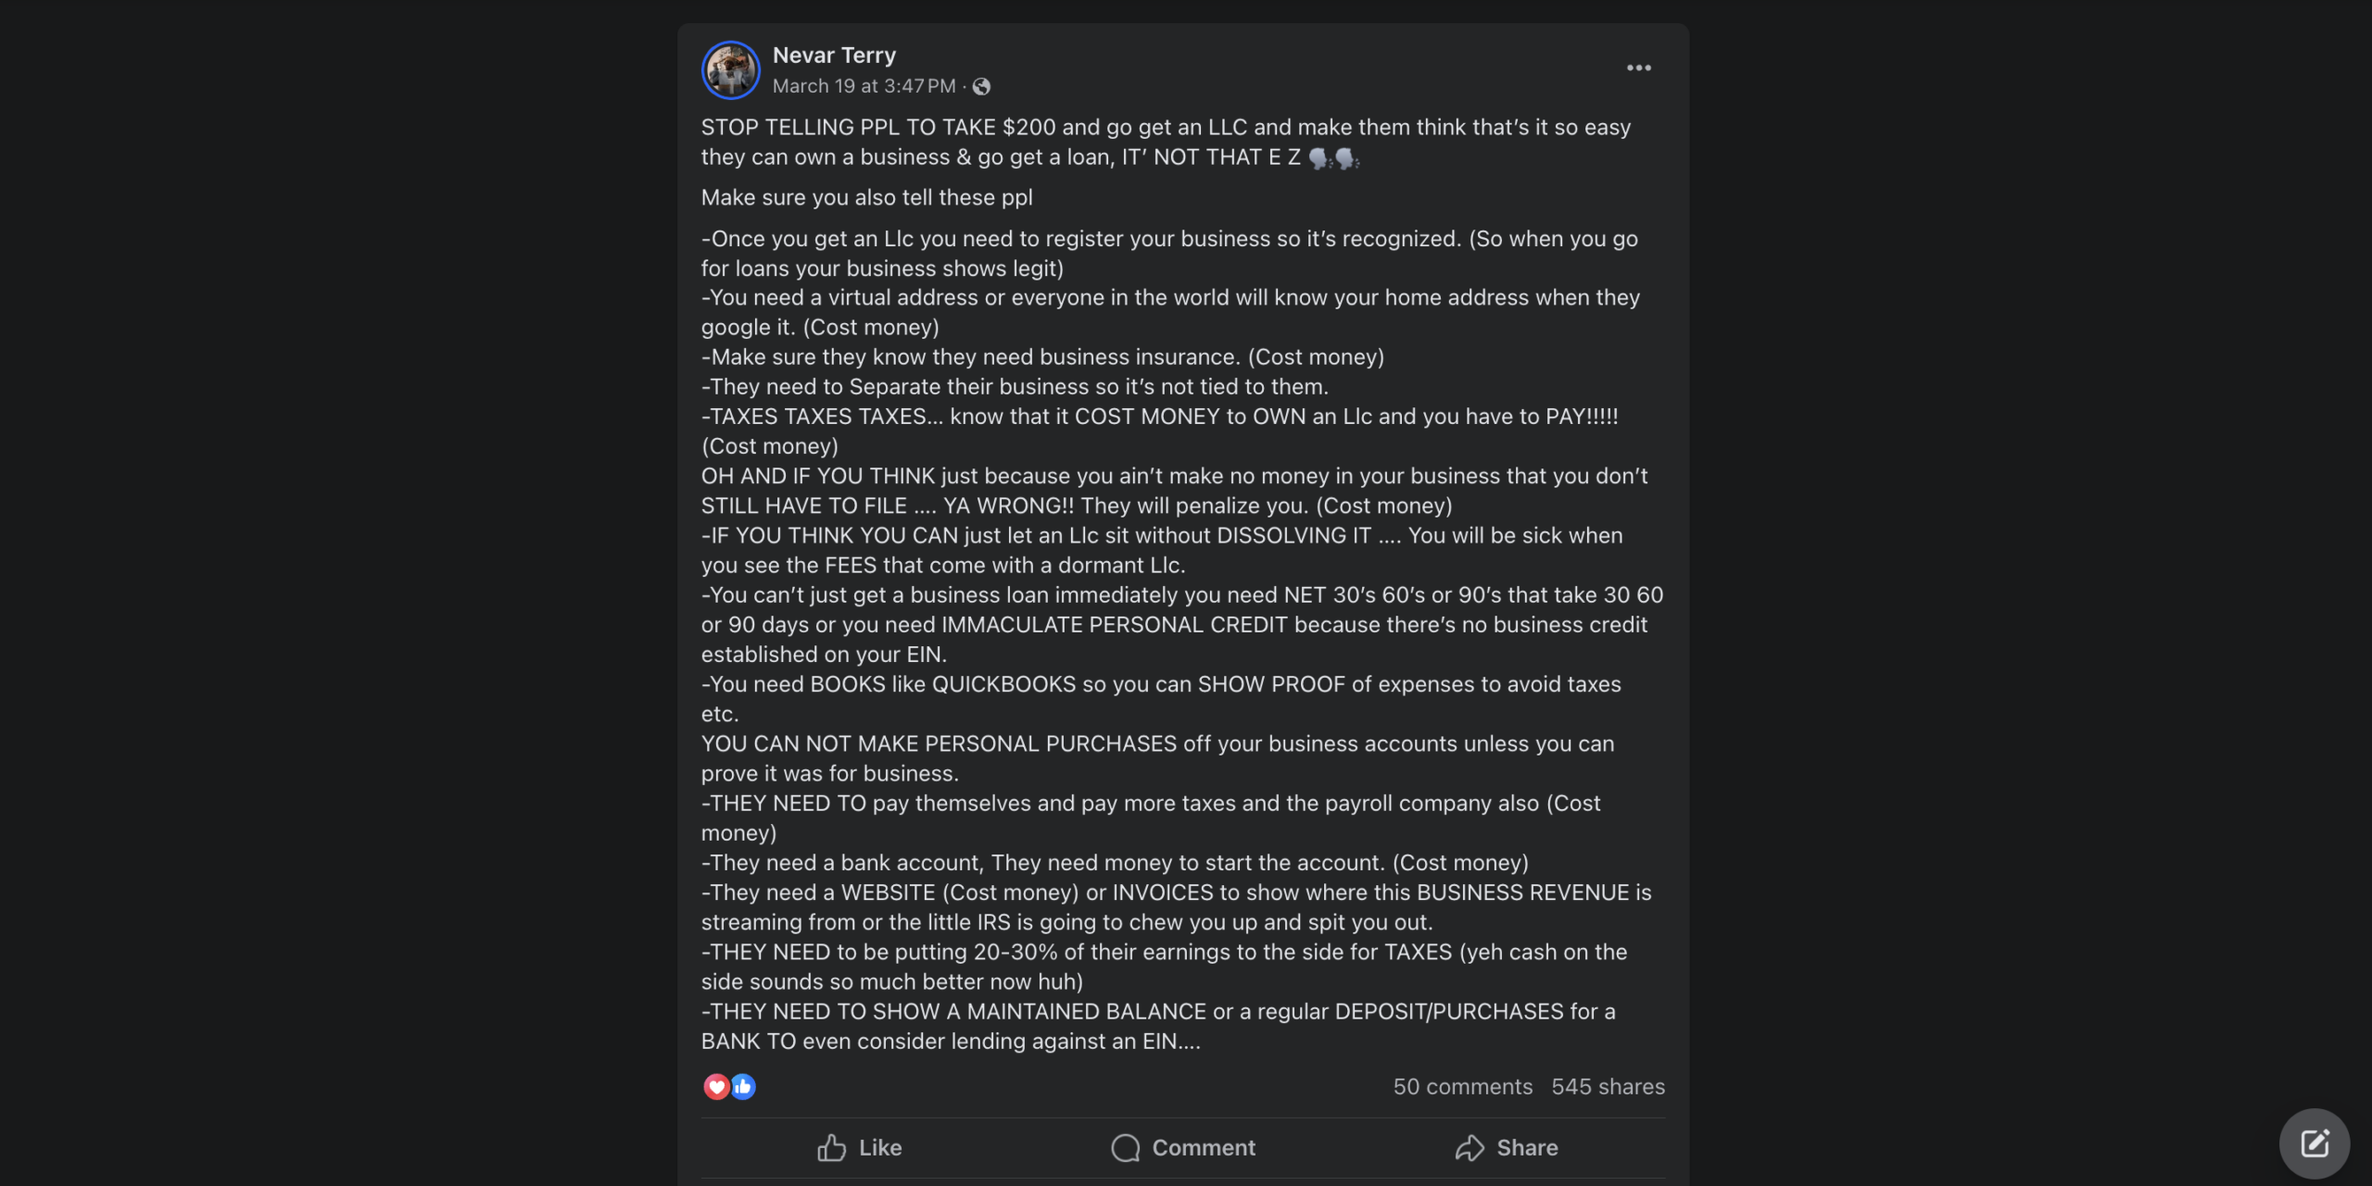This screenshot has width=2372, height=1186.
Task: Click the 'STOP TELLING PPL' opening line
Action: tap(1166, 127)
